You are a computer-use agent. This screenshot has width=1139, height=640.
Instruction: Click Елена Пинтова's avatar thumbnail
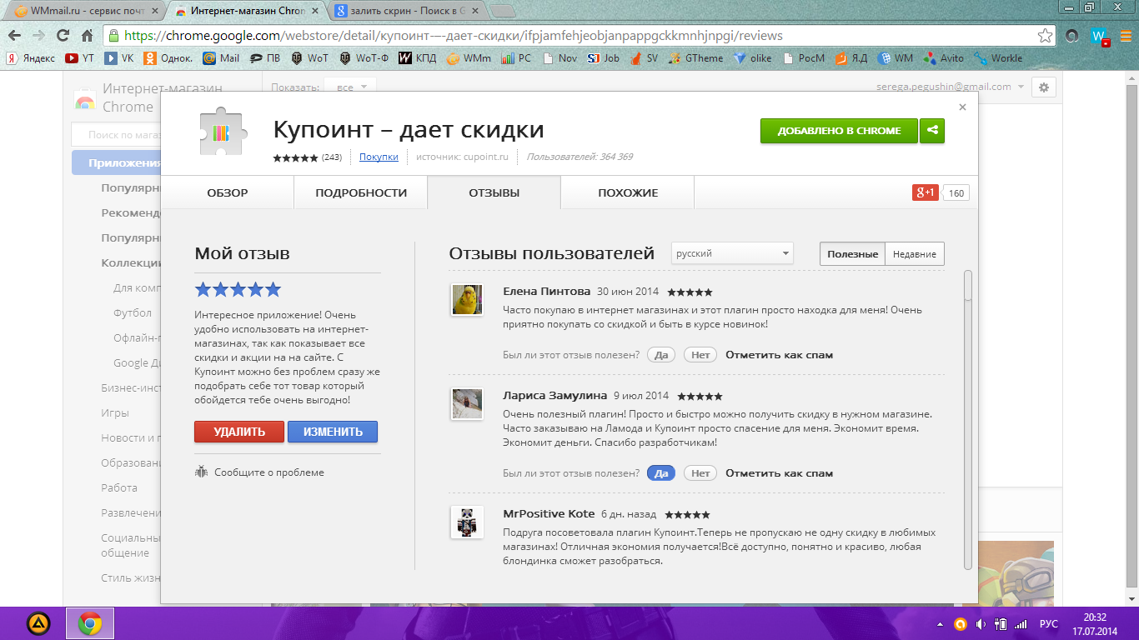[467, 300]
